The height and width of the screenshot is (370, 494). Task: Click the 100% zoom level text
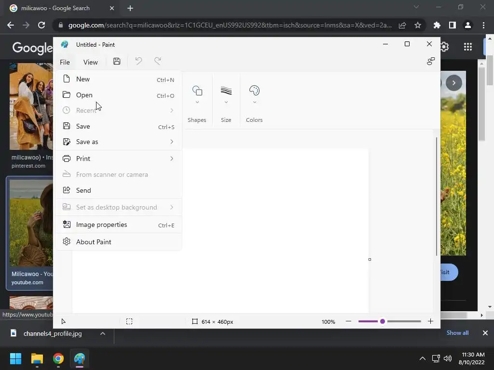(328, 321)
